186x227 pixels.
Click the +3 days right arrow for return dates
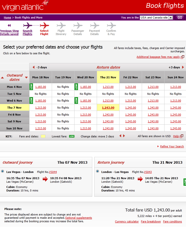pos(183,67)
